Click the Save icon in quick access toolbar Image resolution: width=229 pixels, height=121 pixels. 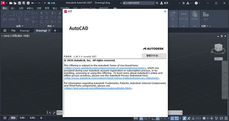tap(19, 3)
